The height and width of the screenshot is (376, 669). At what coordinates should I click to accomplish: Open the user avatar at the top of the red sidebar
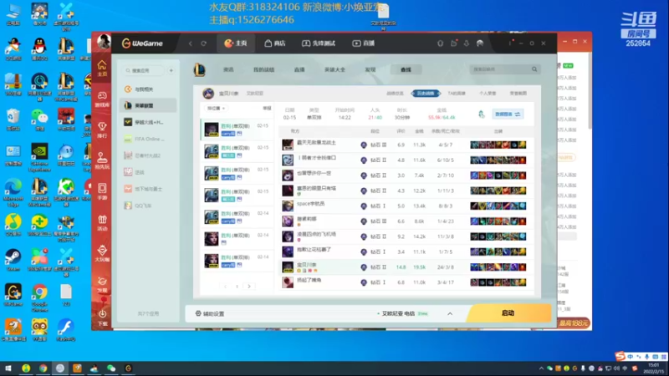click(103, 42)
